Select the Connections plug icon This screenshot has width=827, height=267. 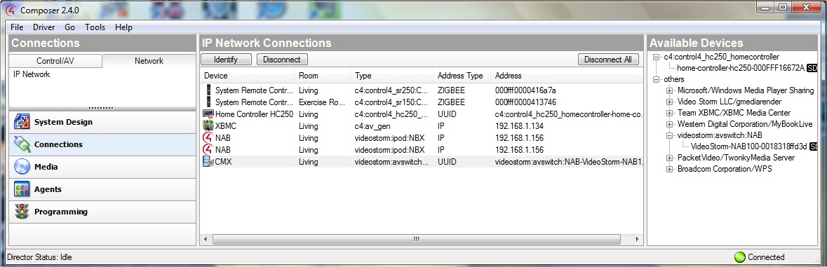click(x=22, y=144)
